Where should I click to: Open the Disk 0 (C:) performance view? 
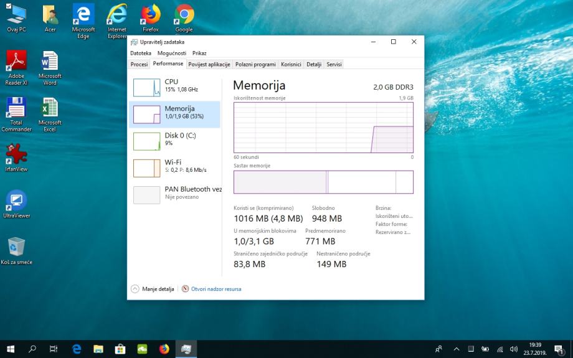[x=147, y=141]
